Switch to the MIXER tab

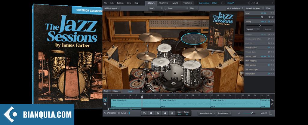(175, 3)
